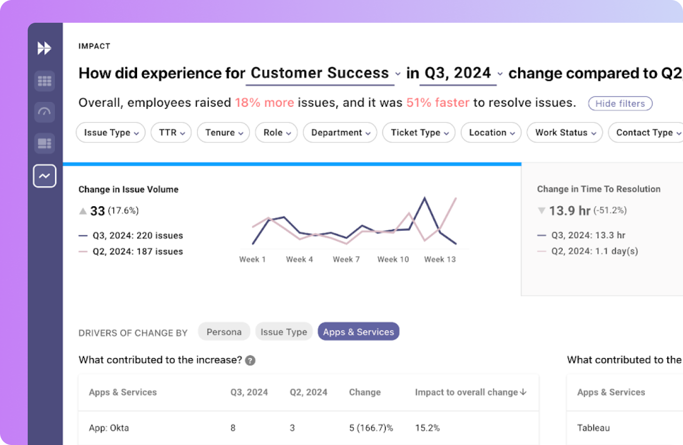The image size is (683, 445).
Task: Click the App: Okta table row
Action: 109,428
